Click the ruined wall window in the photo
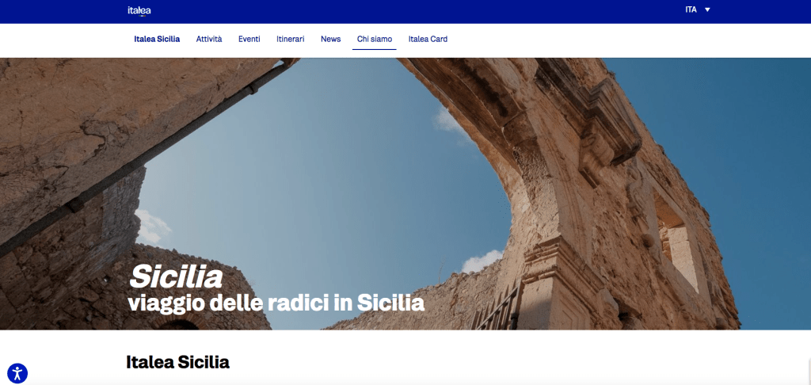Image resolution: width=811 pixels, height=385 pixels. (676, 243)
